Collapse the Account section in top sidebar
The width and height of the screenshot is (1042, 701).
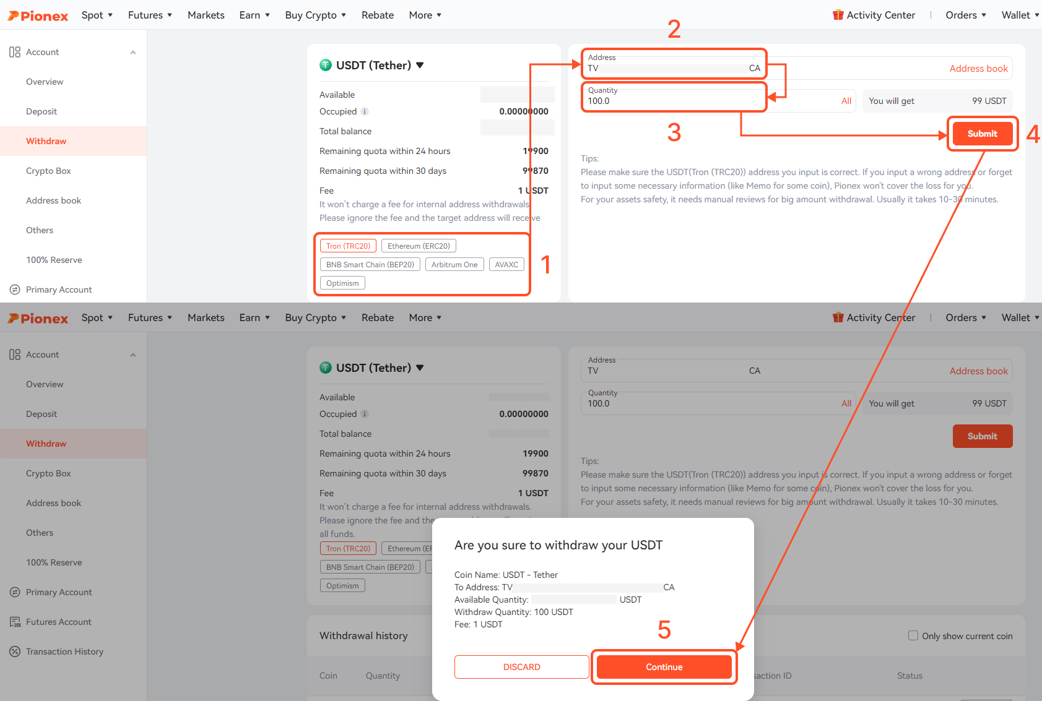(x=133, y=52)
